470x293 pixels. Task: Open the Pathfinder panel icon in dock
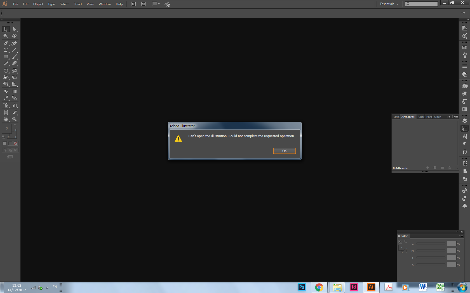click(x=465, y=179)
